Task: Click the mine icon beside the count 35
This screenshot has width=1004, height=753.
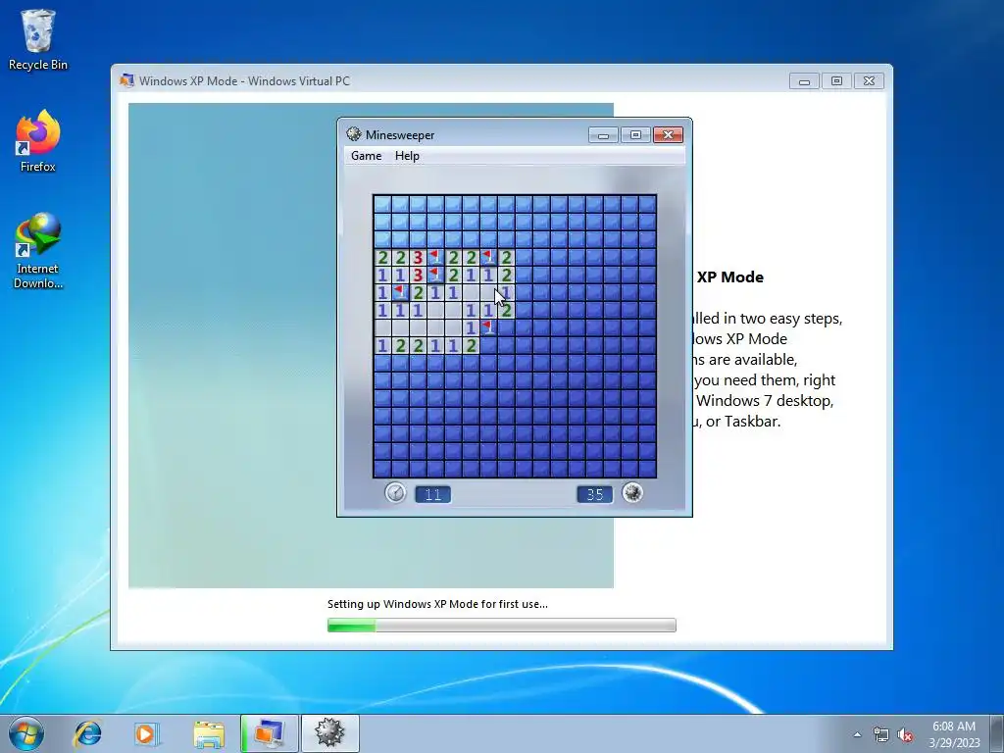Action: click(632, 493)
